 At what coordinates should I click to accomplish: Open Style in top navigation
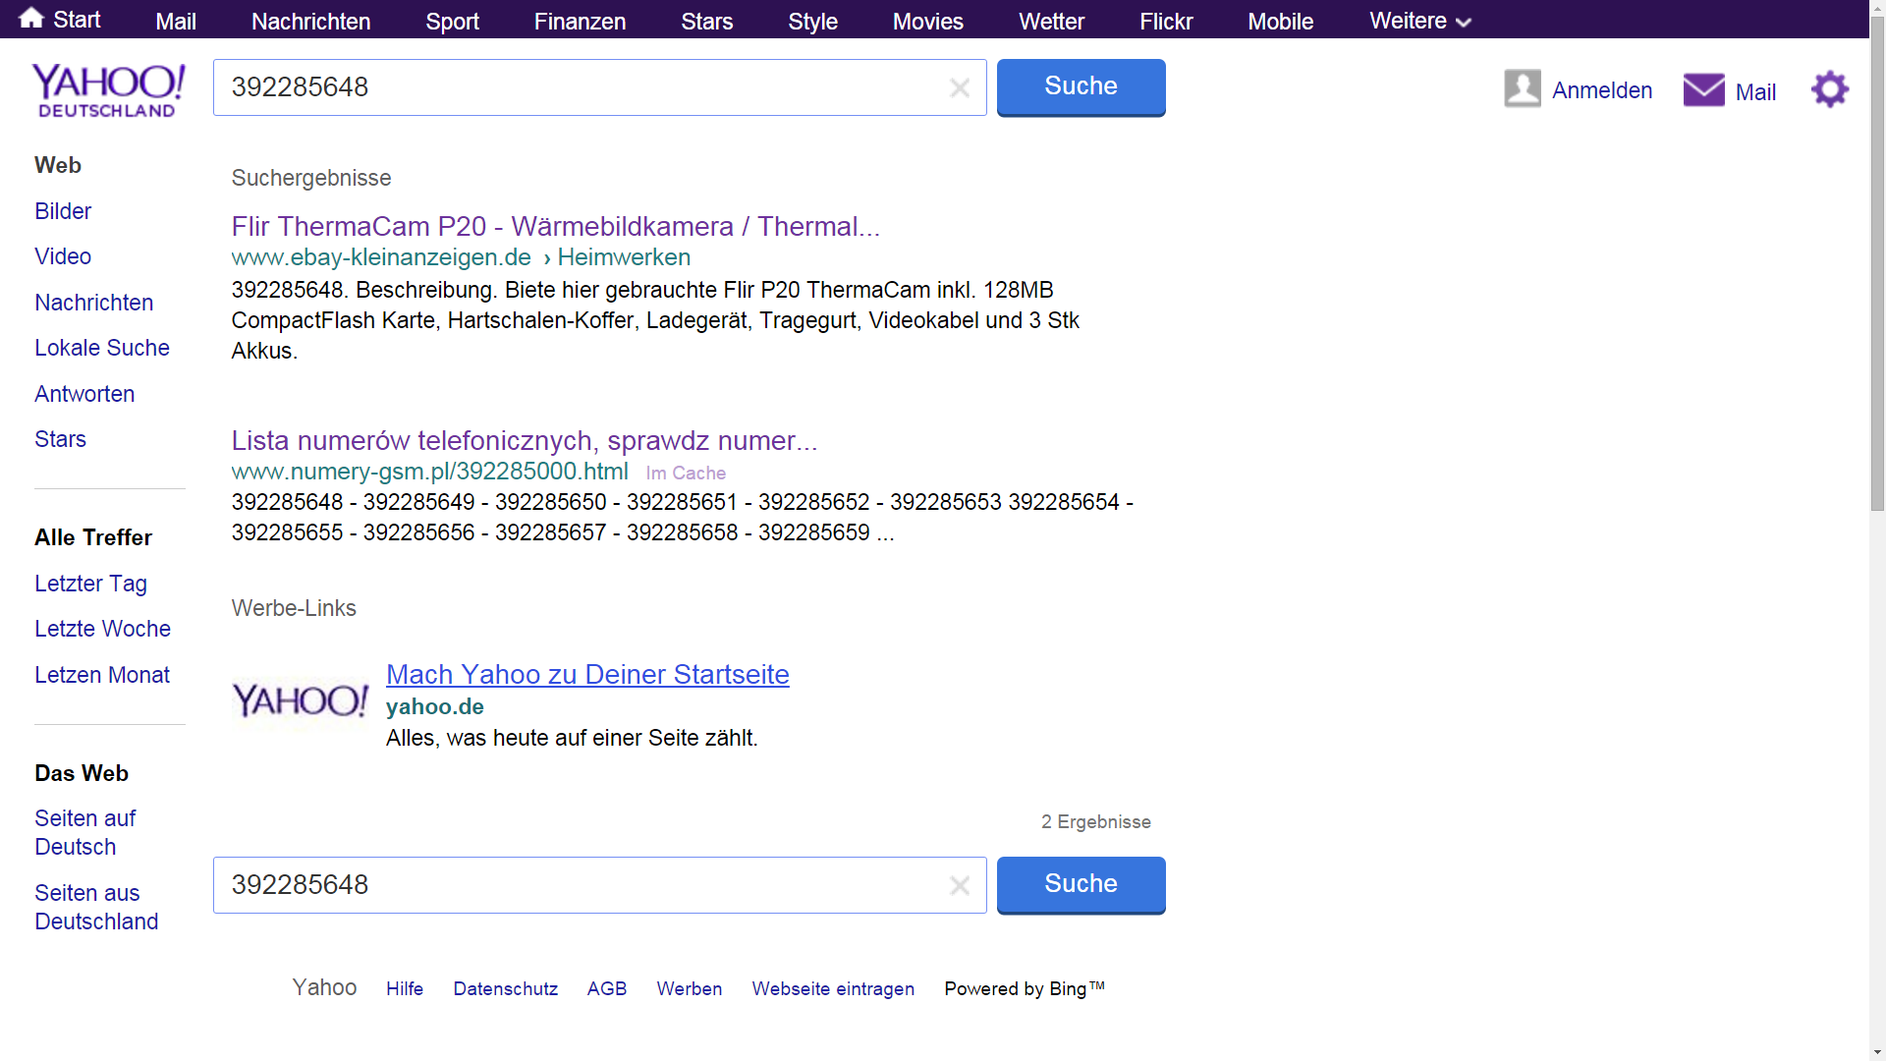pos(812,22)
